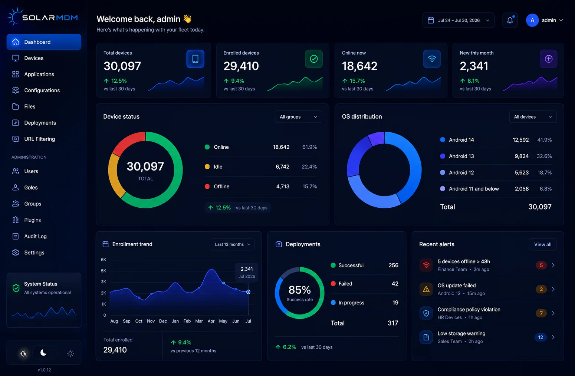Go to the Dashboard page
This screenshot has height=376, width=575.
[x=44, y=42]
